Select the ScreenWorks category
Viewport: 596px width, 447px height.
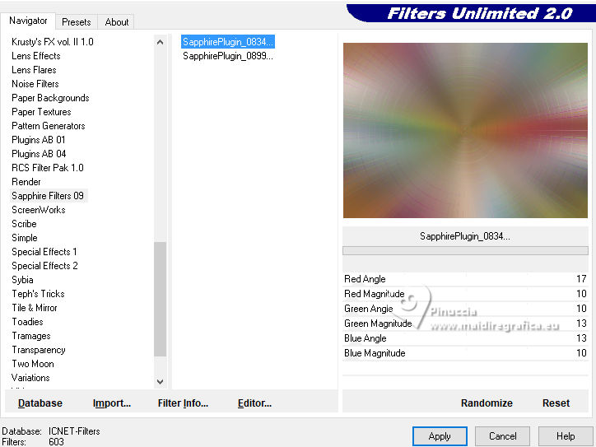(x=39, y=210)
